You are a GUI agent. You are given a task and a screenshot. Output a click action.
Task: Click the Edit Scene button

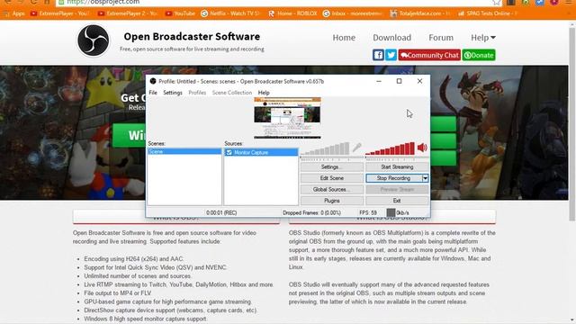point(332,178)
